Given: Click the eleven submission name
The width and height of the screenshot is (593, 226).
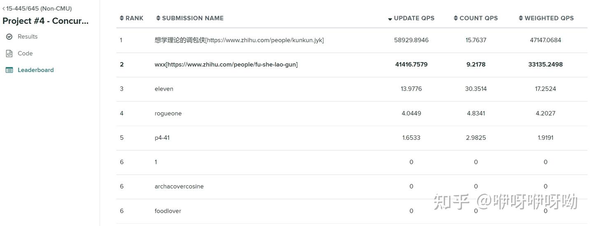Looking at the screenshot, I should coord(164,89).
